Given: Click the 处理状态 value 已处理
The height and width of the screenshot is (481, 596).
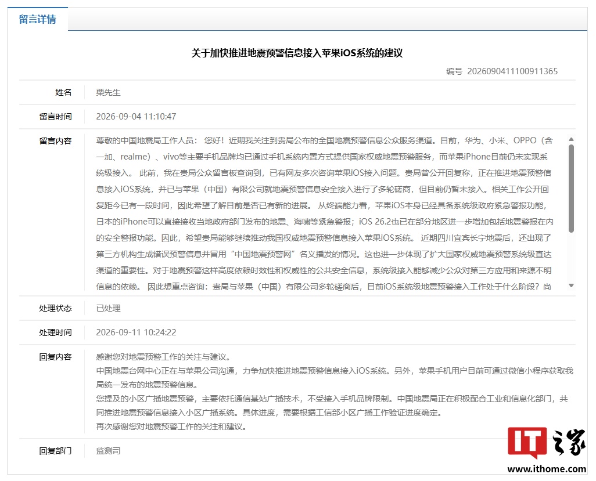Looking at the screenshot, I should tap(108, 308).
